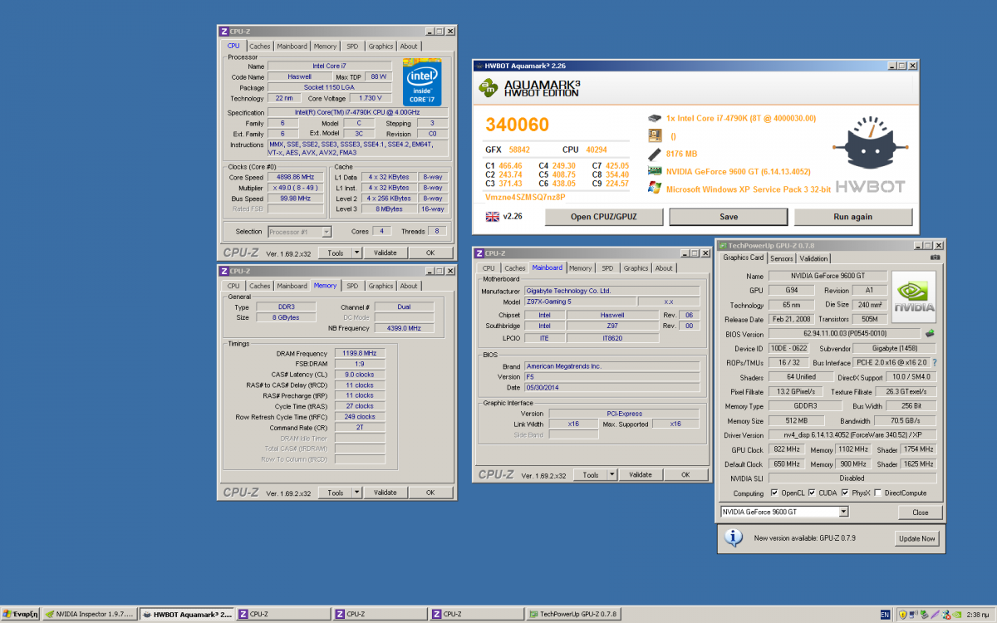Screen dimensions: 997x623
Task: Click the RAM stick icon beside 8176 MB
Action: coord(655,154)
